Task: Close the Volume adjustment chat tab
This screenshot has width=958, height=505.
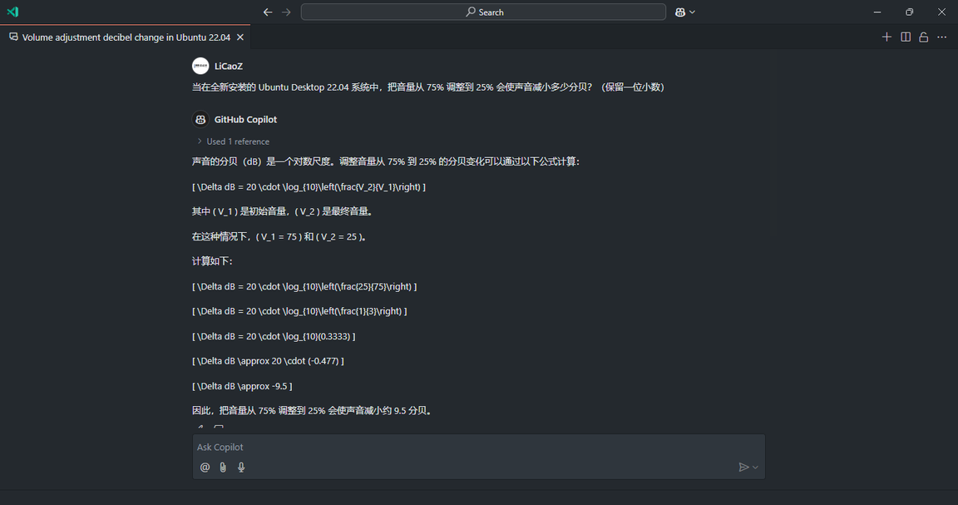Action: click(x=240, y=37)
